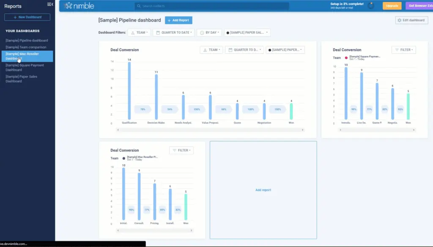Open QUARTER TO D... dropdown in first chart
Screen dimensions: 433x247
pos(244,50)
